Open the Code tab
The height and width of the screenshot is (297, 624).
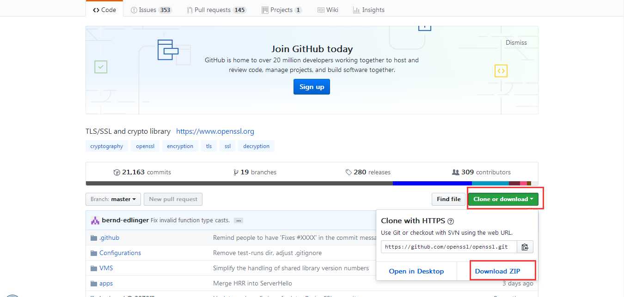[104, 10]
